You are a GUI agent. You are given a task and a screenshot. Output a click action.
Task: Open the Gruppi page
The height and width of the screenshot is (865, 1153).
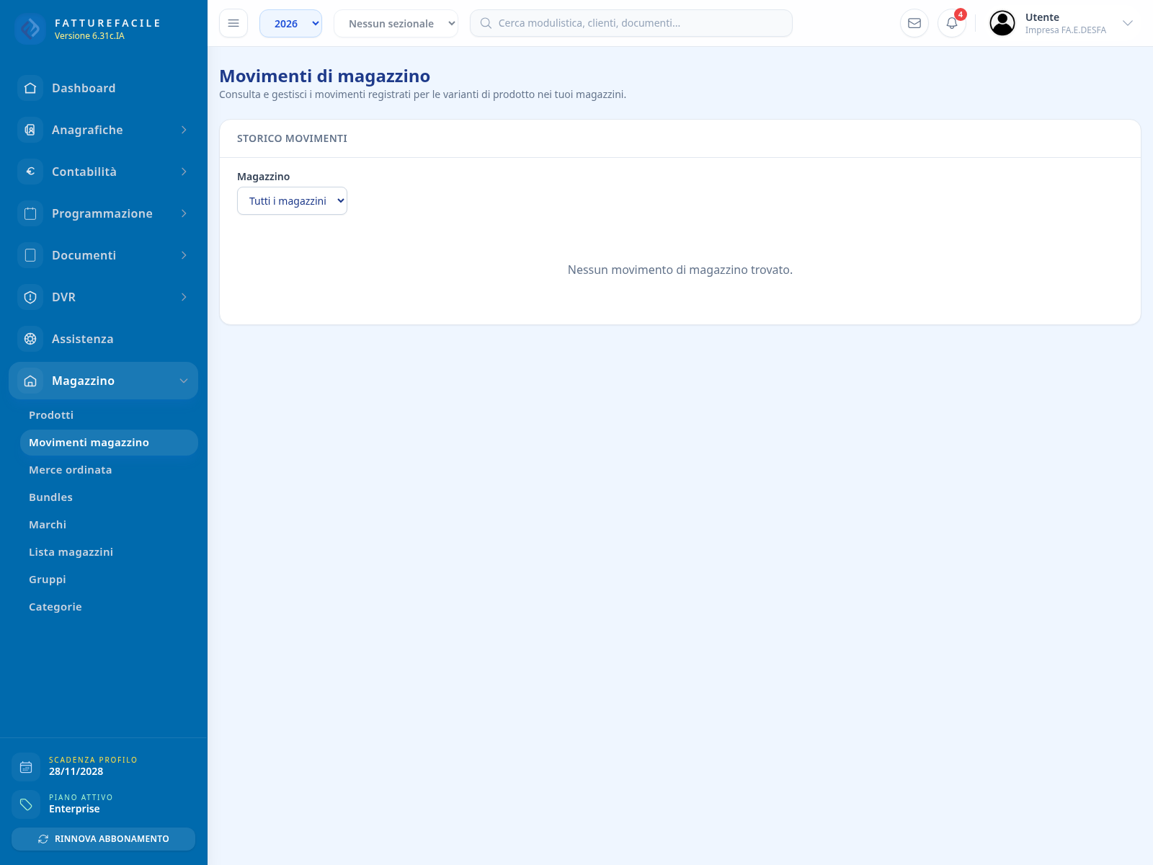109,580
